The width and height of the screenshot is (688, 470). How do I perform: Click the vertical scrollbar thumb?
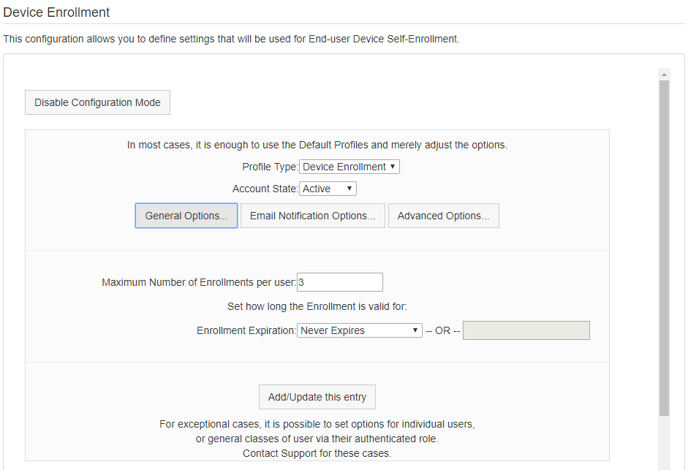coord(665,248)
